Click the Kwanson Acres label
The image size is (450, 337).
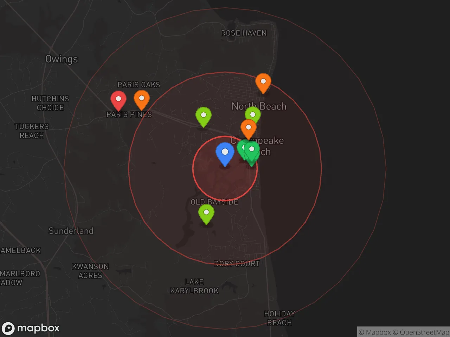90,271
